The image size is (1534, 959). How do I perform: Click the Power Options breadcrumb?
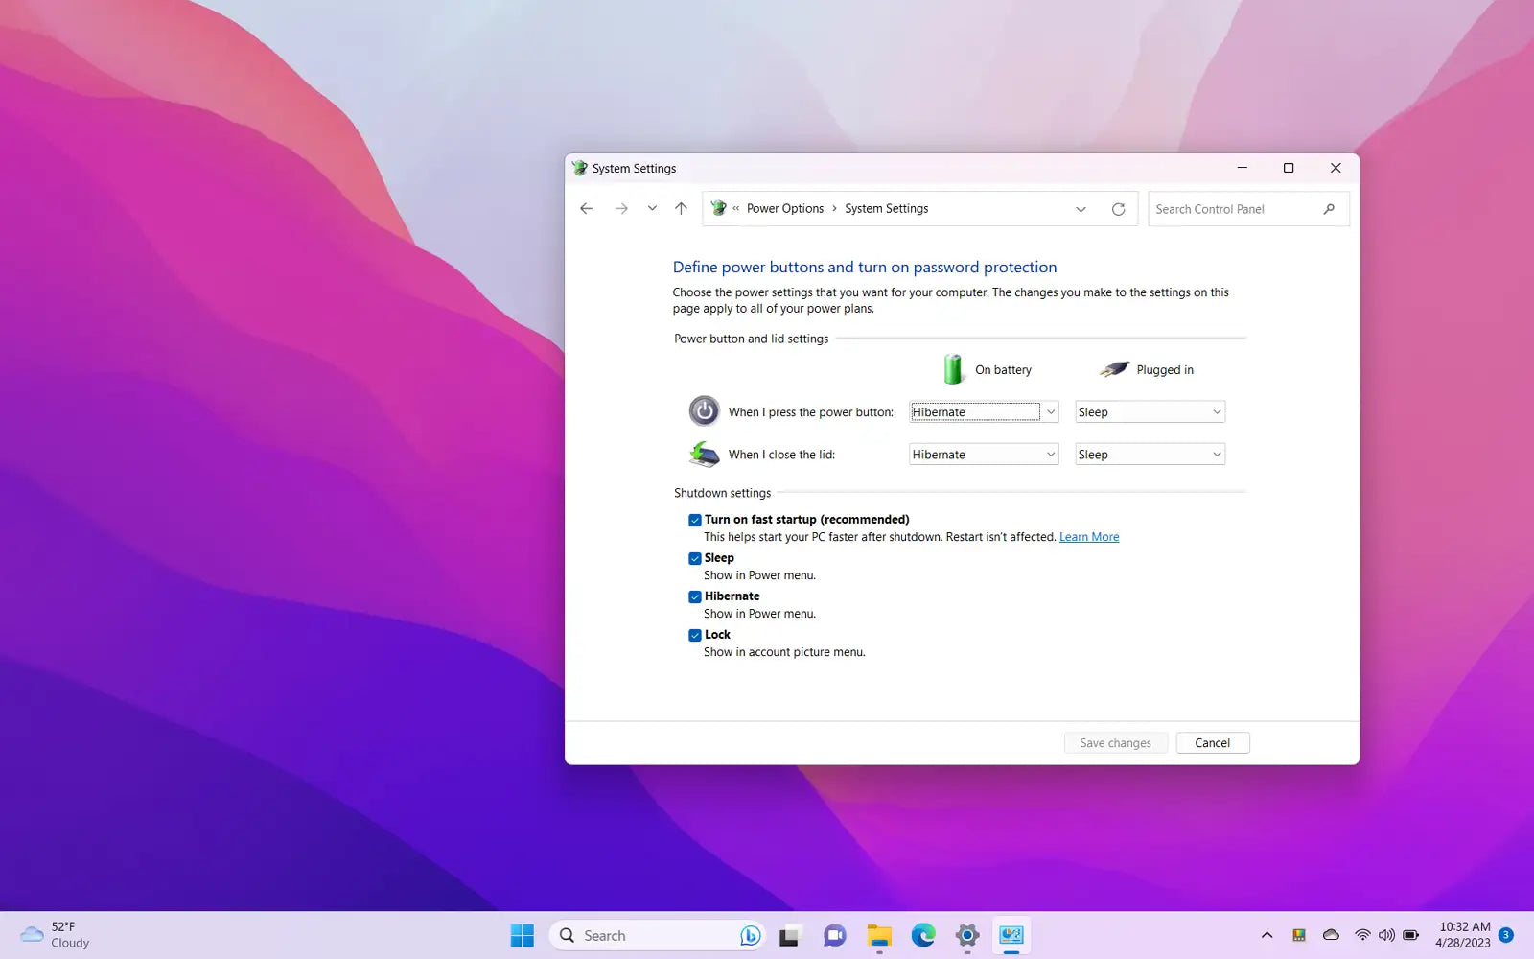(x=784, y=208)
